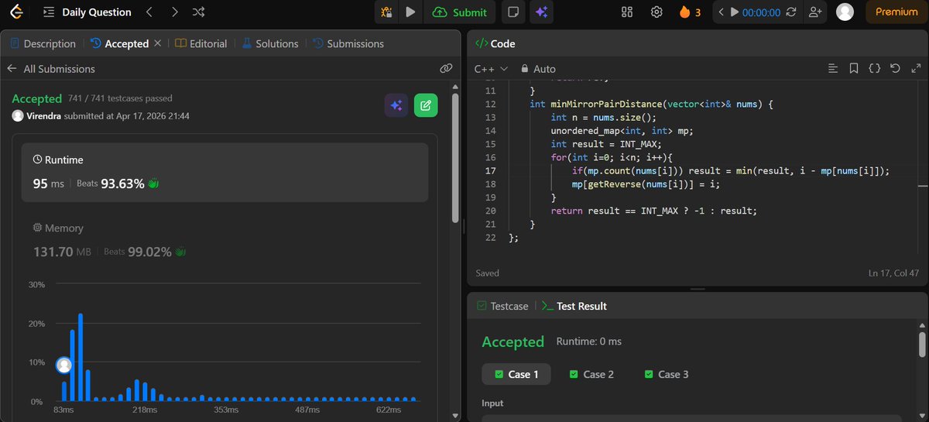The width and height of the screenshot is (929, 422).
Task: Open the curly braces snippet icon
Action: click(x=874, y=68)
